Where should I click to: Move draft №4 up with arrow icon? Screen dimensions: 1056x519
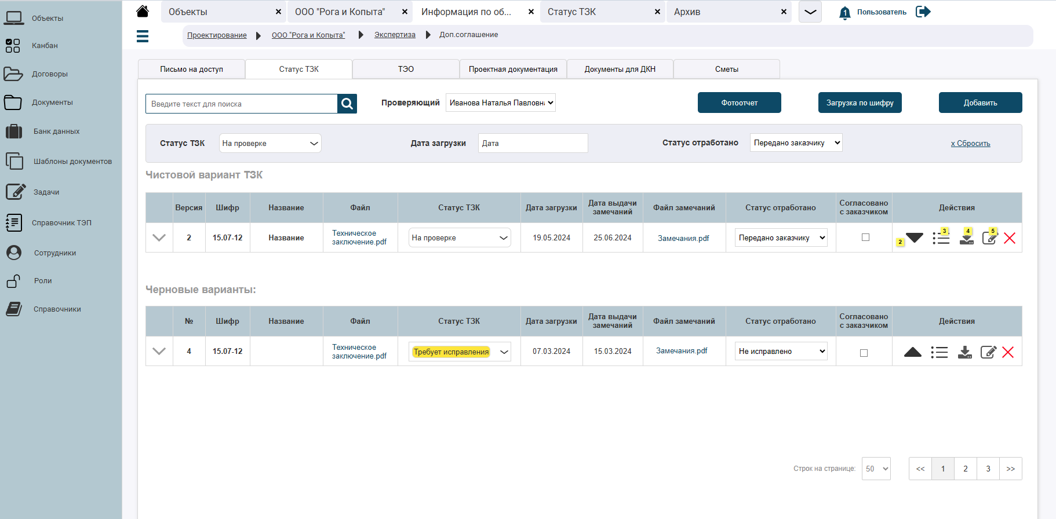pos(913,352)
